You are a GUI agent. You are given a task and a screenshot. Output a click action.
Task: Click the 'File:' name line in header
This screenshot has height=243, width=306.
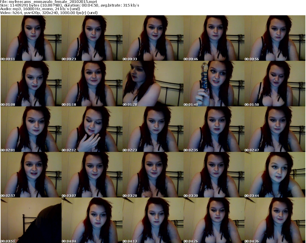[x=48, y=2]
